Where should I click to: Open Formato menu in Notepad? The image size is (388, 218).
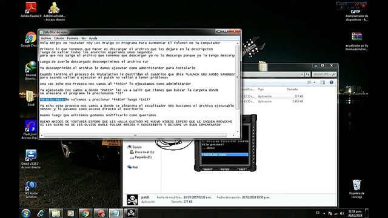pyautogui.click(x=73, y=38)
